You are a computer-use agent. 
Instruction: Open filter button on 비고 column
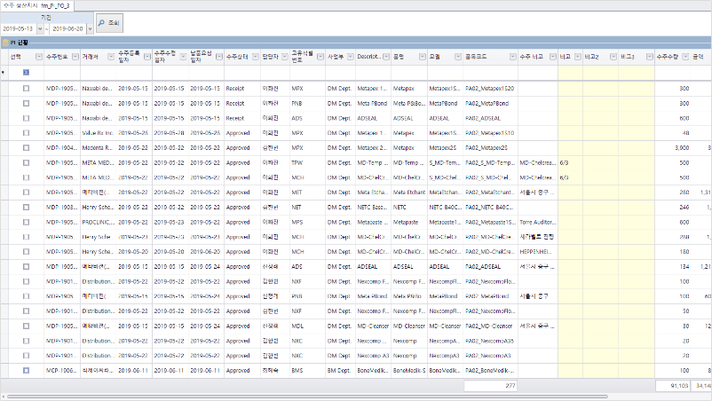(x=578, y=57)
